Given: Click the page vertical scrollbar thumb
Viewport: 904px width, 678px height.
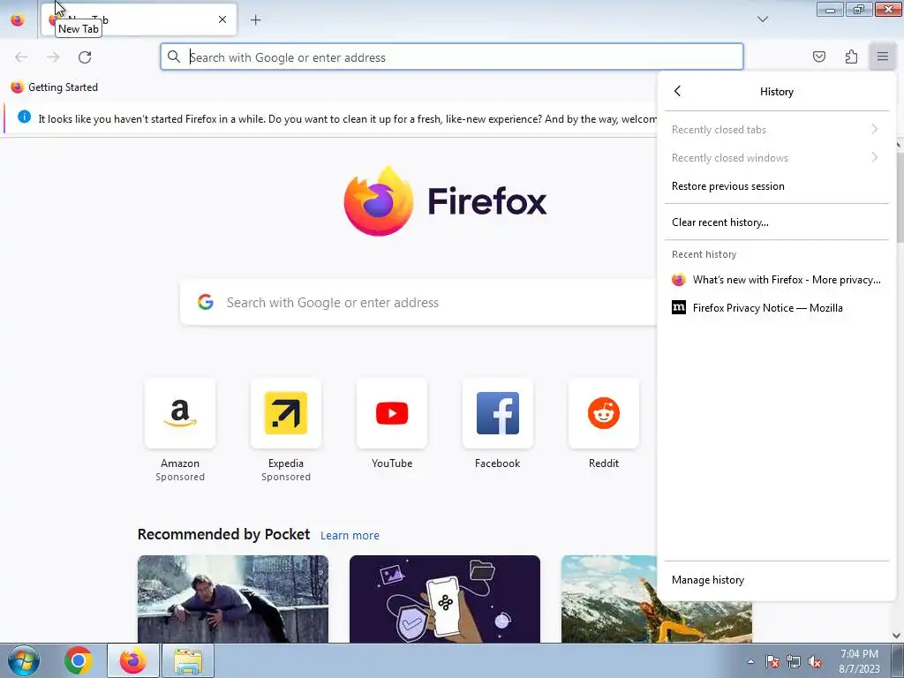Looking at the screenshot, I should tap(900, 196).
